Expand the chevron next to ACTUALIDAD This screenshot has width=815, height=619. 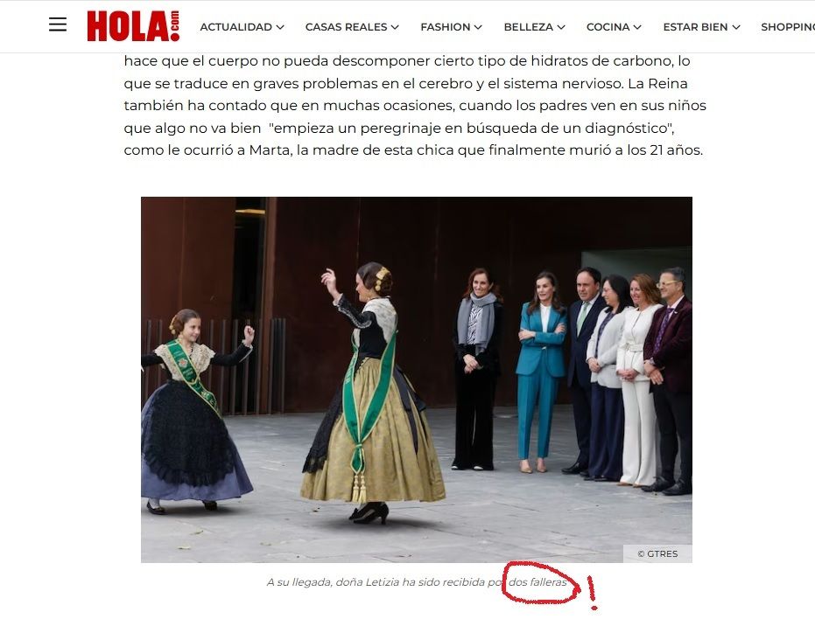tap(280, 27)
